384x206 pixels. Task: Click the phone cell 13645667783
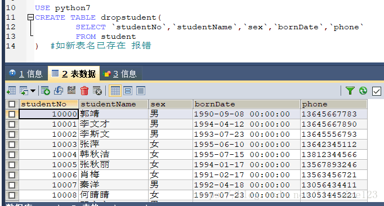point(334,114)
